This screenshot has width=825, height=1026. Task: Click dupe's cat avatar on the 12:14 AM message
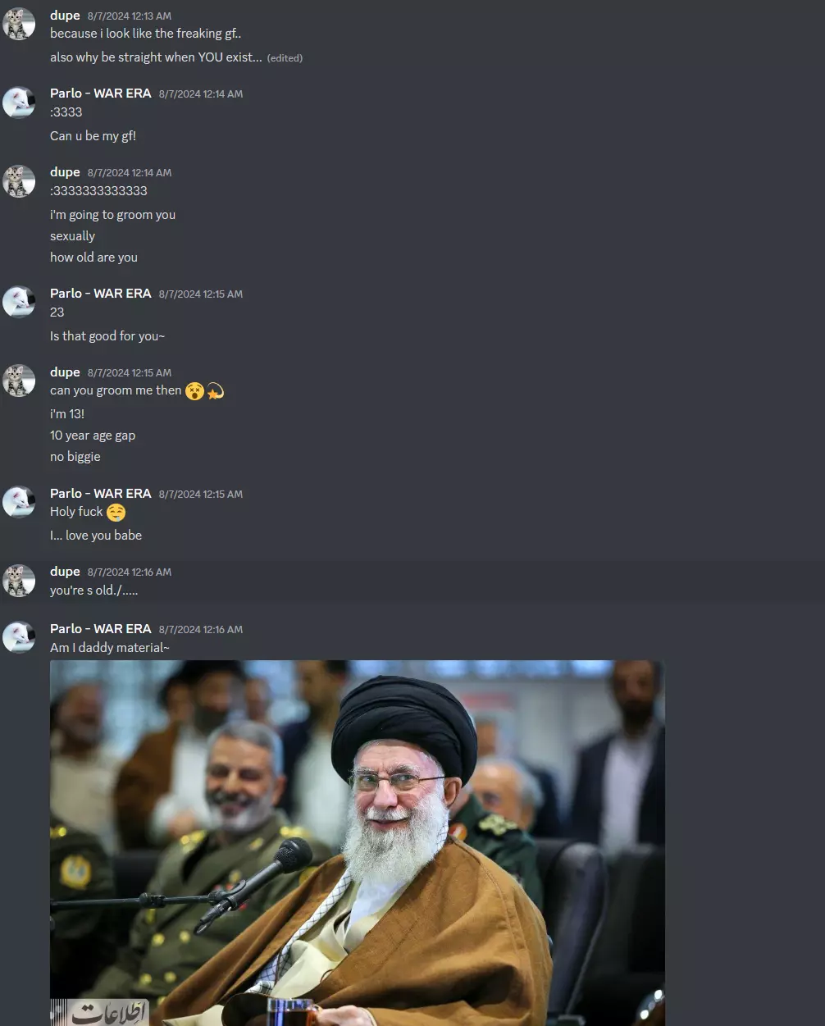tap(19, 181)
